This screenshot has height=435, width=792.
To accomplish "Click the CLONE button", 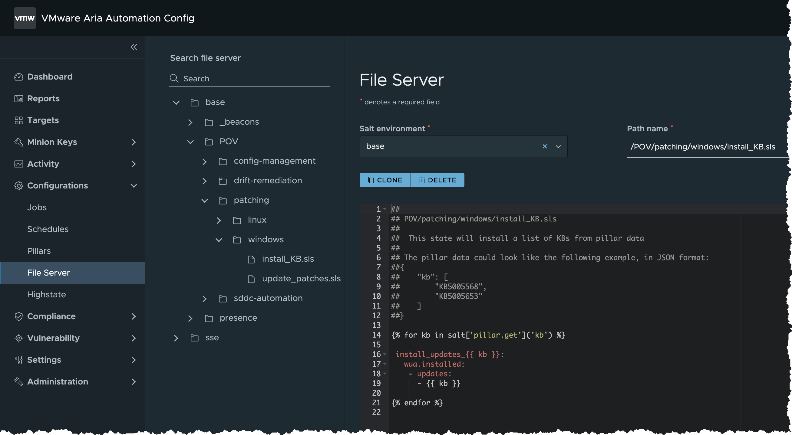I will click(x=385, y=180).
